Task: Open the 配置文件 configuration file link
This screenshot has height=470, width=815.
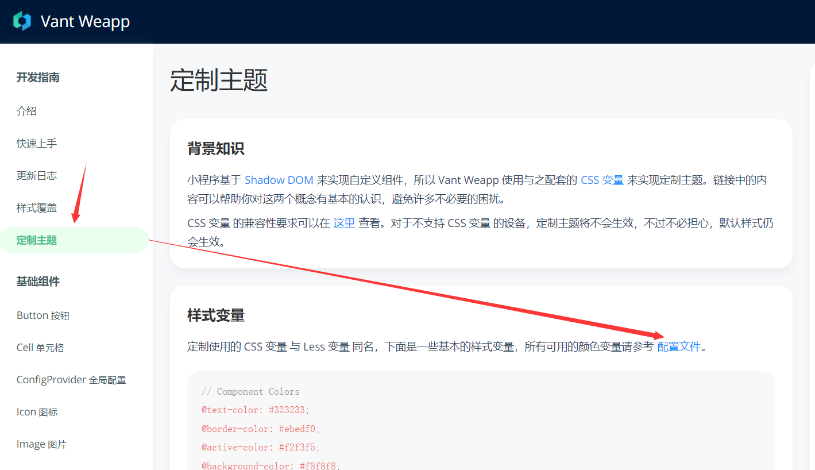Action: tap(679, 346)
